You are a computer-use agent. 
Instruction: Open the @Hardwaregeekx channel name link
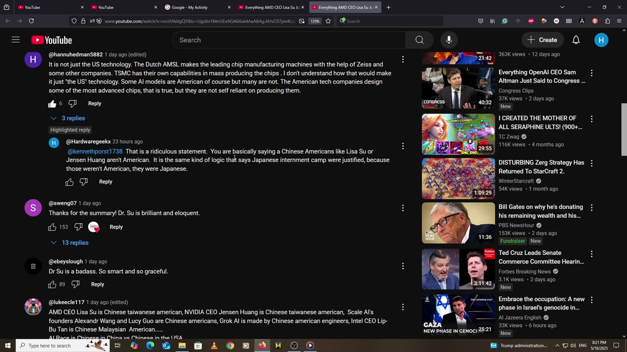click(88, 142)
